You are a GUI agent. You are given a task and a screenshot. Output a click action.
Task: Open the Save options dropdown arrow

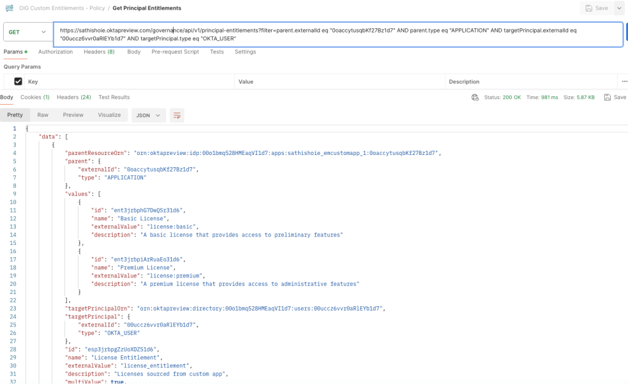[x=619, y=8]
